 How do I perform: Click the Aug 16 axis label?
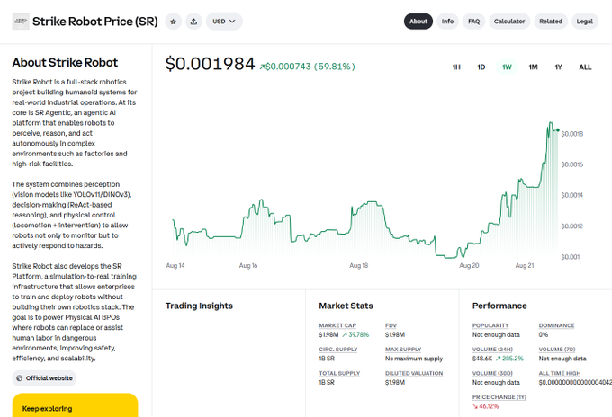pyautogui.click(x=248, y=265)
